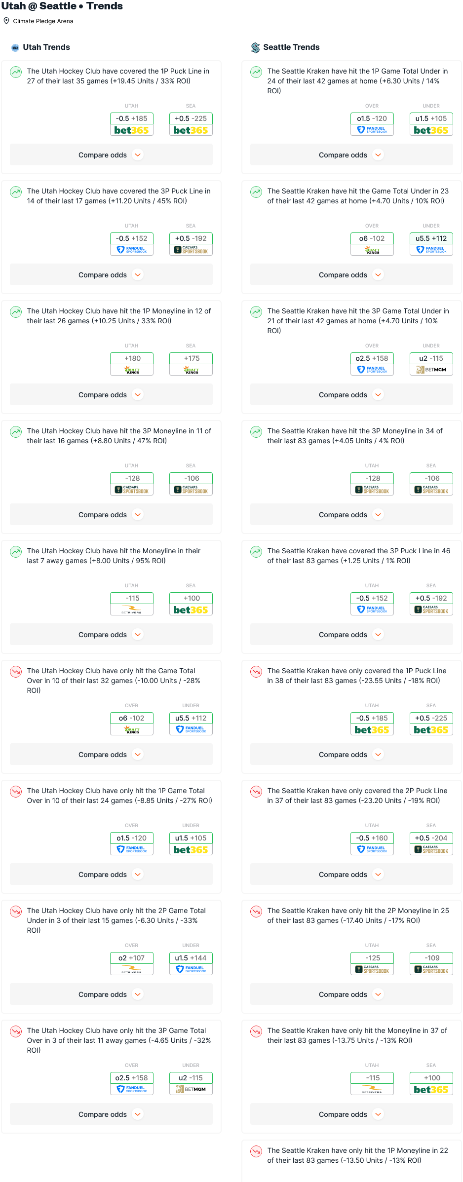Select the u5.5 +112 Under odds in Seattle trends
Viewport: 463px width, 1182px height.
[431, 238]
